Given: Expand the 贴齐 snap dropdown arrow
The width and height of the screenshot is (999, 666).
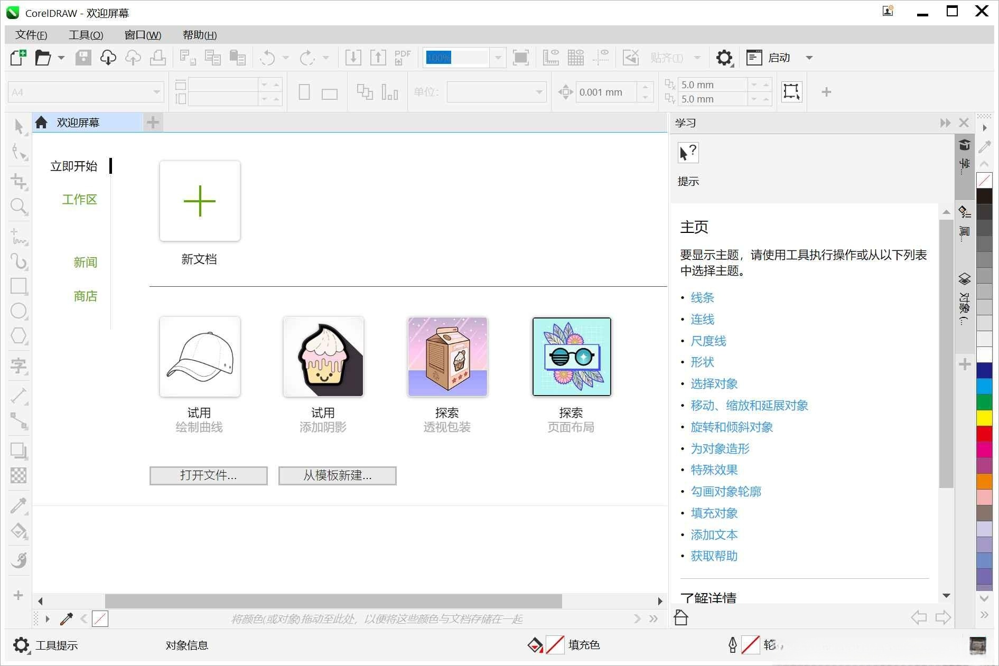Looking at the screenshot, I should (x=697, y=58).
